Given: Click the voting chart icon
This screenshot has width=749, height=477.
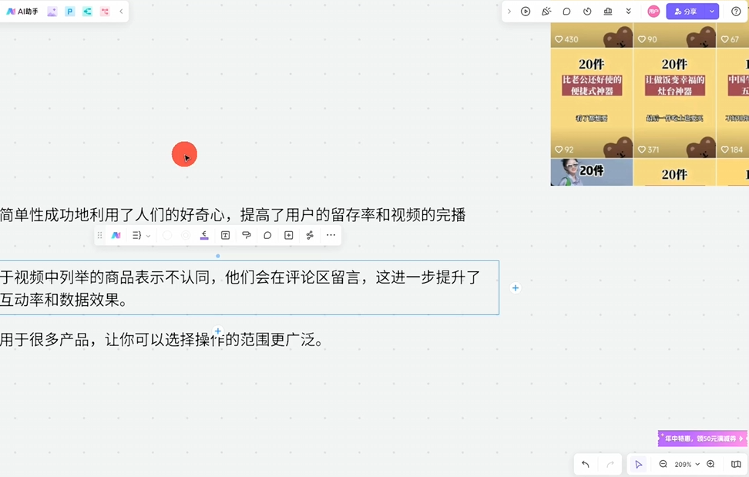Looking at the screenshot, I should click(x=608, y=12).
